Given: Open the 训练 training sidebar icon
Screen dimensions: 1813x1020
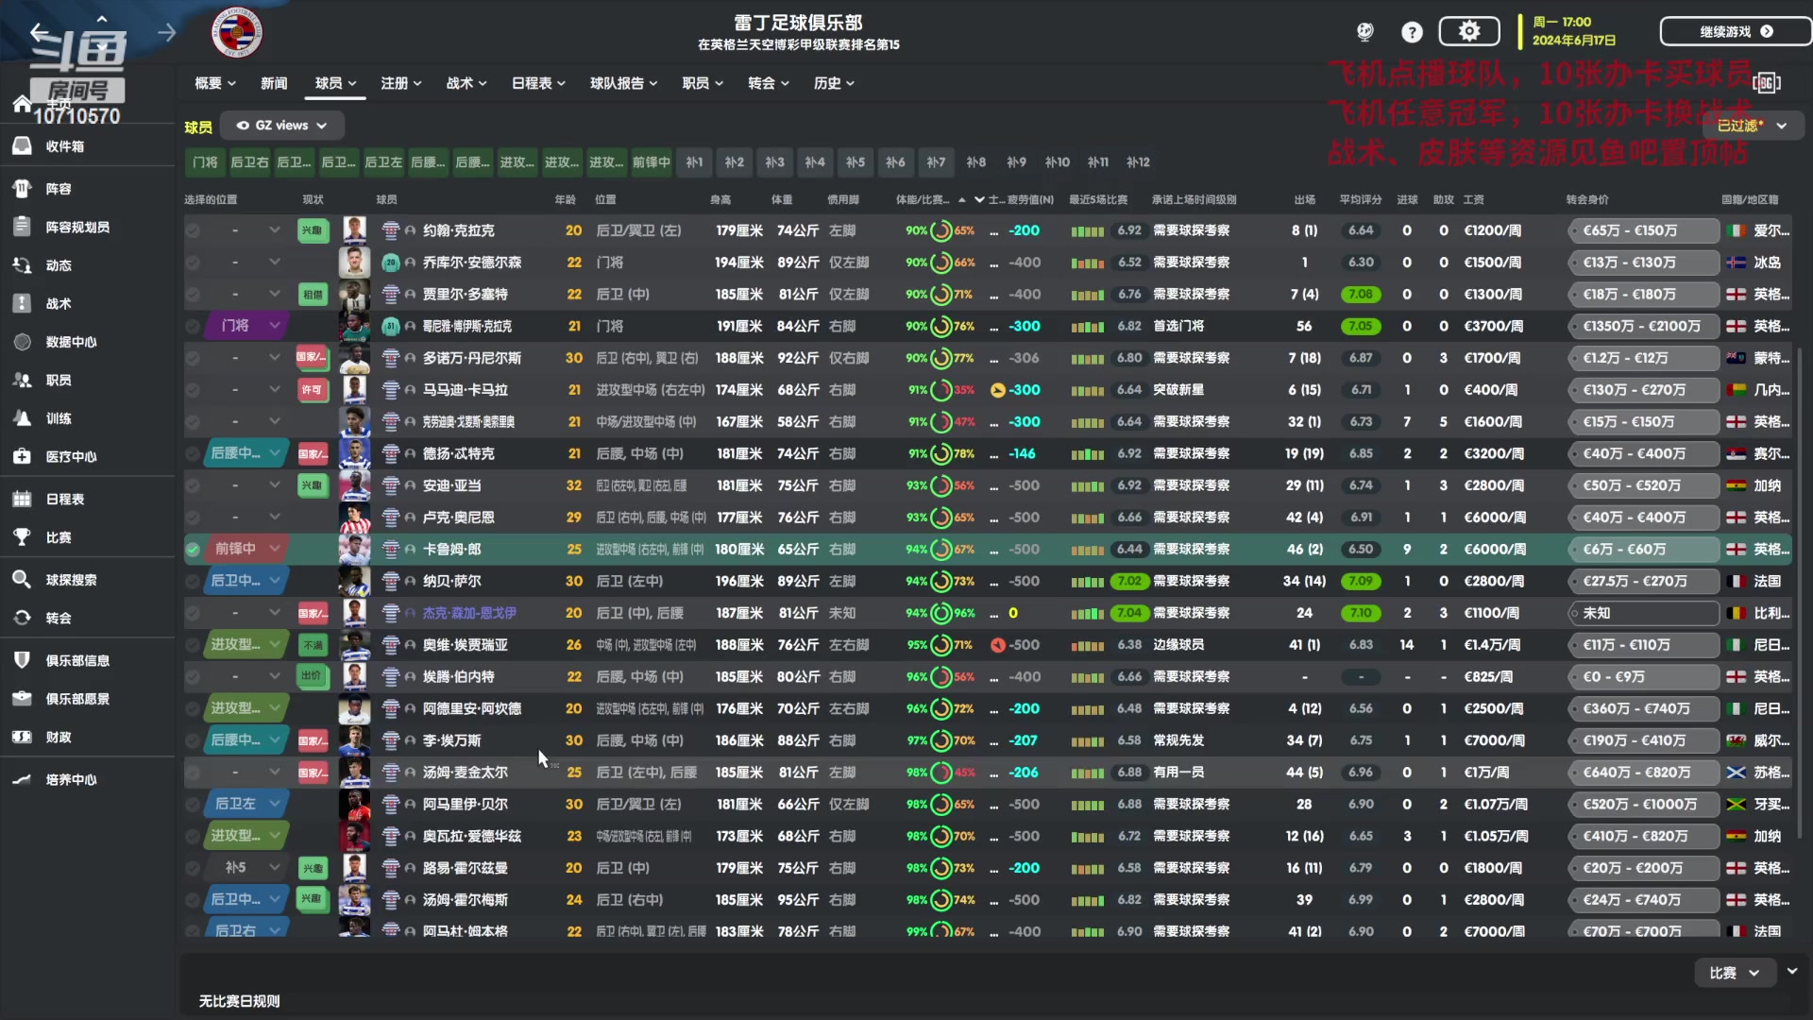Looking at the screenshot, I should [x=22, y=418].
